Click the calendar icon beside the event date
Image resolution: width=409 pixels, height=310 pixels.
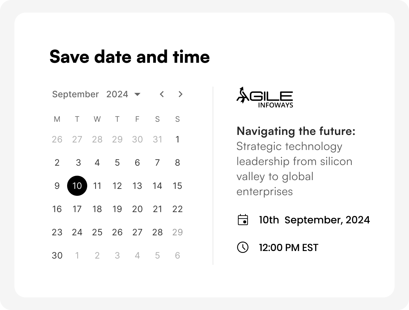coord(243,220)
